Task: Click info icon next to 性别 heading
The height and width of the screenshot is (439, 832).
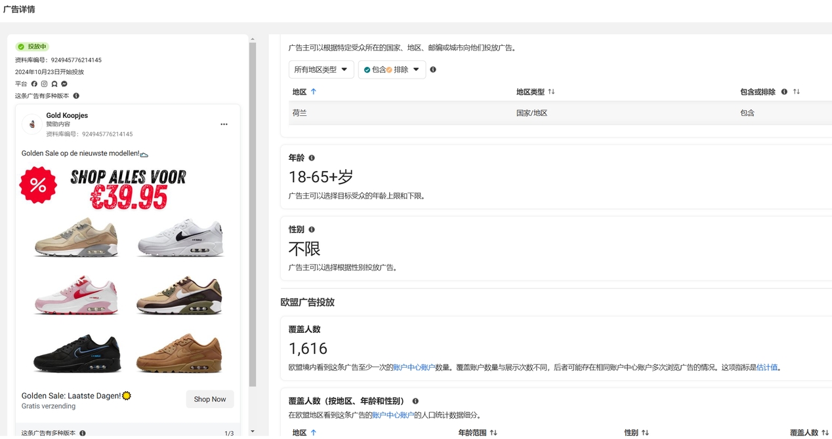Action: 312,229
